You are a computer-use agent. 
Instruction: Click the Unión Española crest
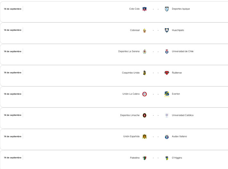click(145, 137)
